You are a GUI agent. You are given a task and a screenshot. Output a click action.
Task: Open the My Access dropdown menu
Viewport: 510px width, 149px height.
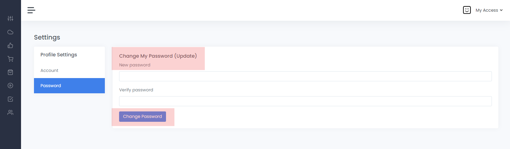(487, 10)
